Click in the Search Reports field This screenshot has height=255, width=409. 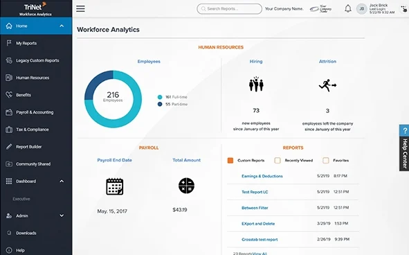(229, 8)
